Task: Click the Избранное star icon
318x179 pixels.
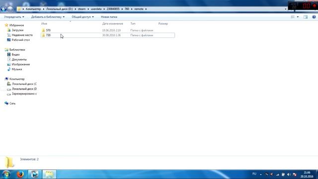Action: pyautogui.click(x=6, y=25)
